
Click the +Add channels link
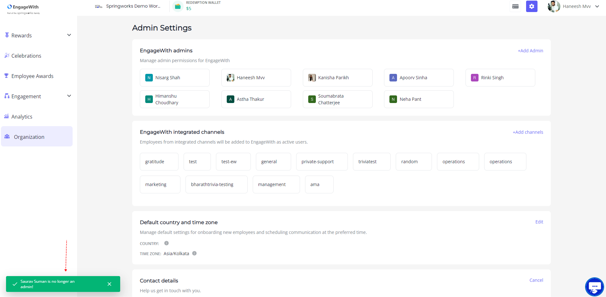[528, 132]
